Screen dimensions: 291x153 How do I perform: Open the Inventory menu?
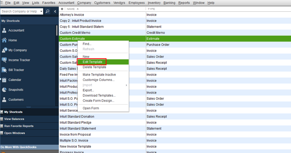coord(154,3)
